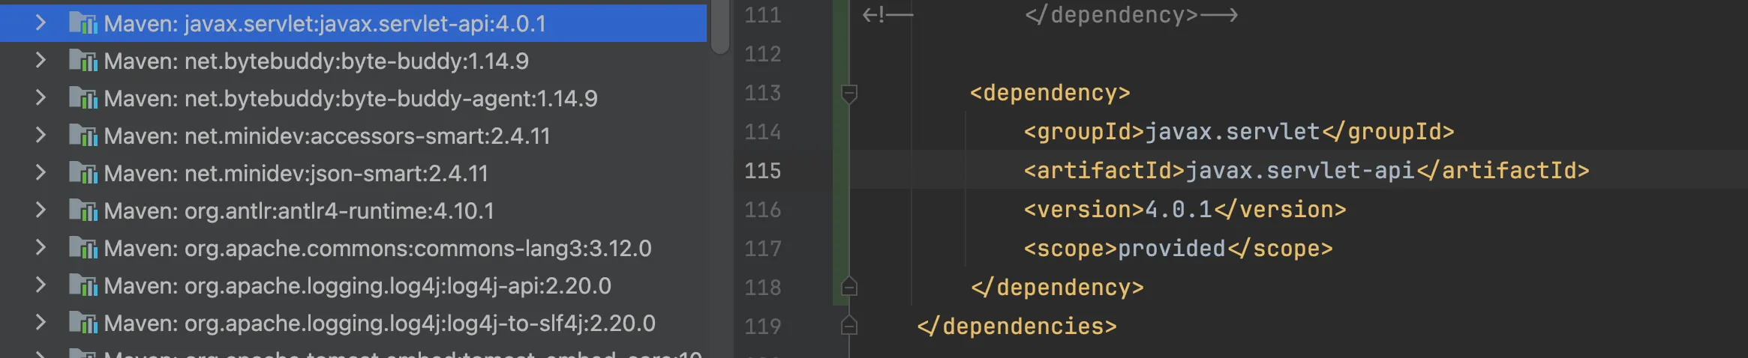Screen dimensions: 1748x358
Task: Click line number 115 in gutter
Action: coord(762,171)
